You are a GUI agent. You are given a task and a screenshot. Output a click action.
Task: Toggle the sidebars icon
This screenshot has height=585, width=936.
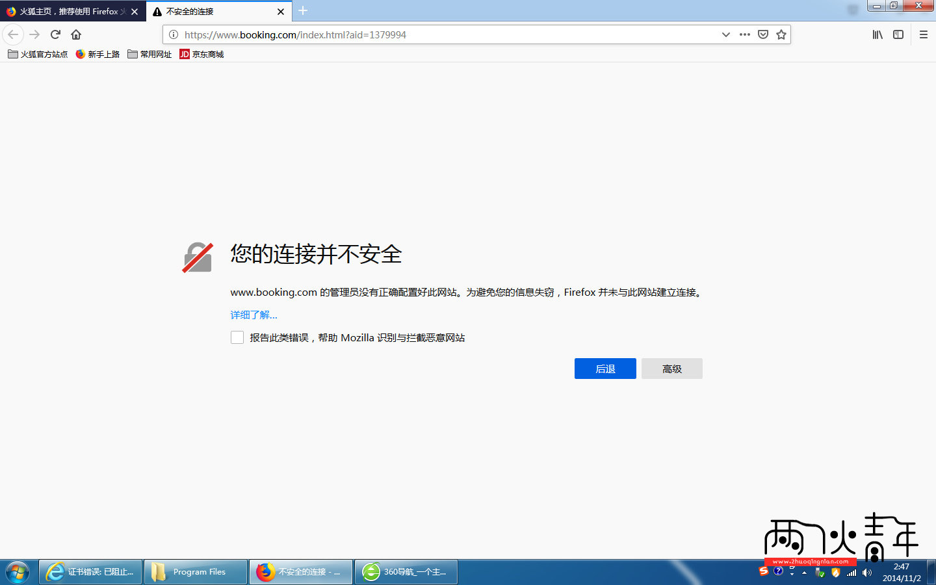point(898,34)
